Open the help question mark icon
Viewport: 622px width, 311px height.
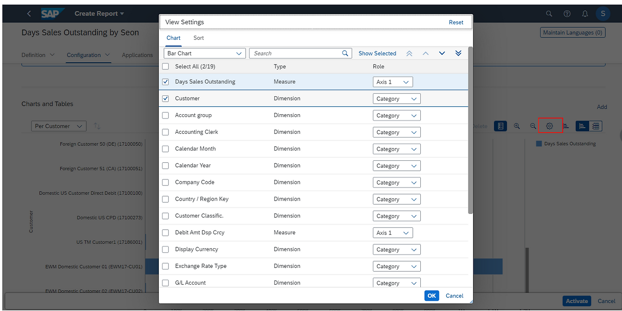pos(567,14)
